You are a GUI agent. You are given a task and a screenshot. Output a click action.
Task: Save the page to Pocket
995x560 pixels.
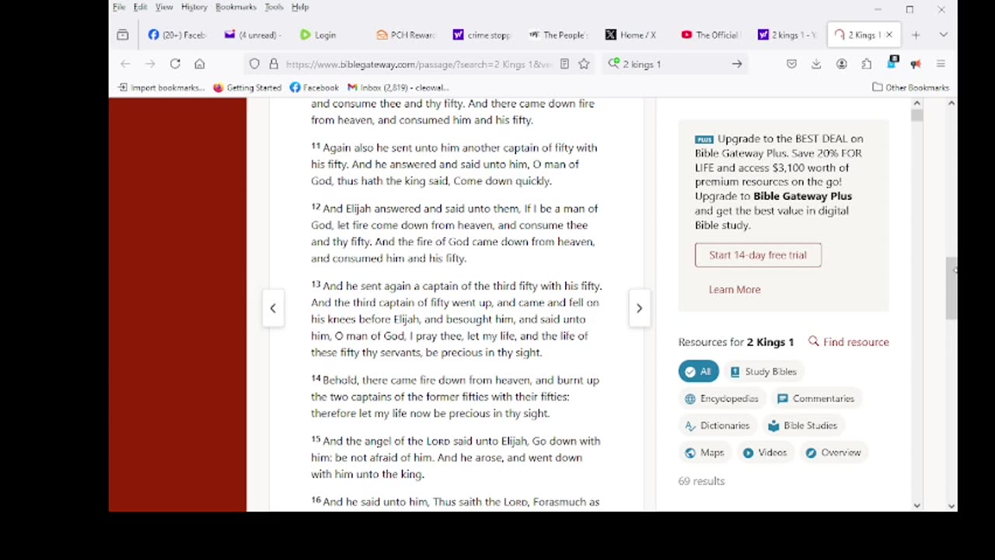791,64
